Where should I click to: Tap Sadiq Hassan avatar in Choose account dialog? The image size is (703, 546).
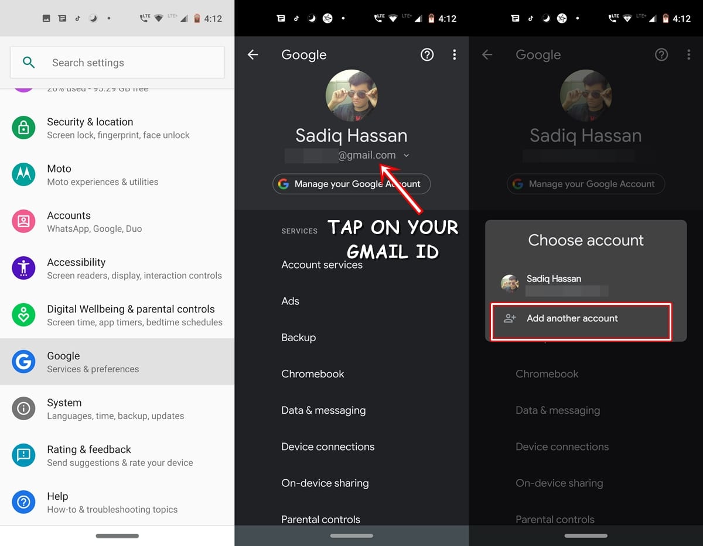(x=510, y=284)
